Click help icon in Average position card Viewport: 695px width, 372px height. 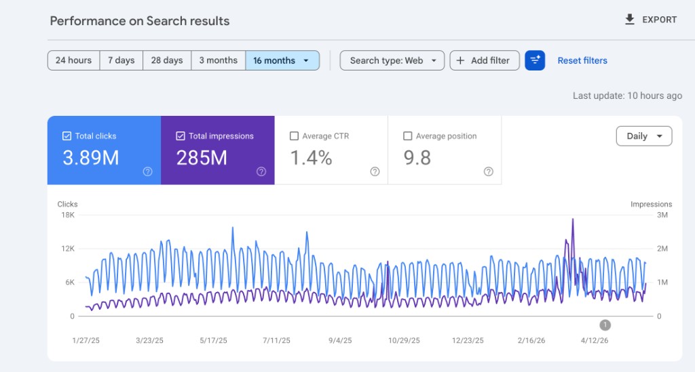[x=489, y=171]
